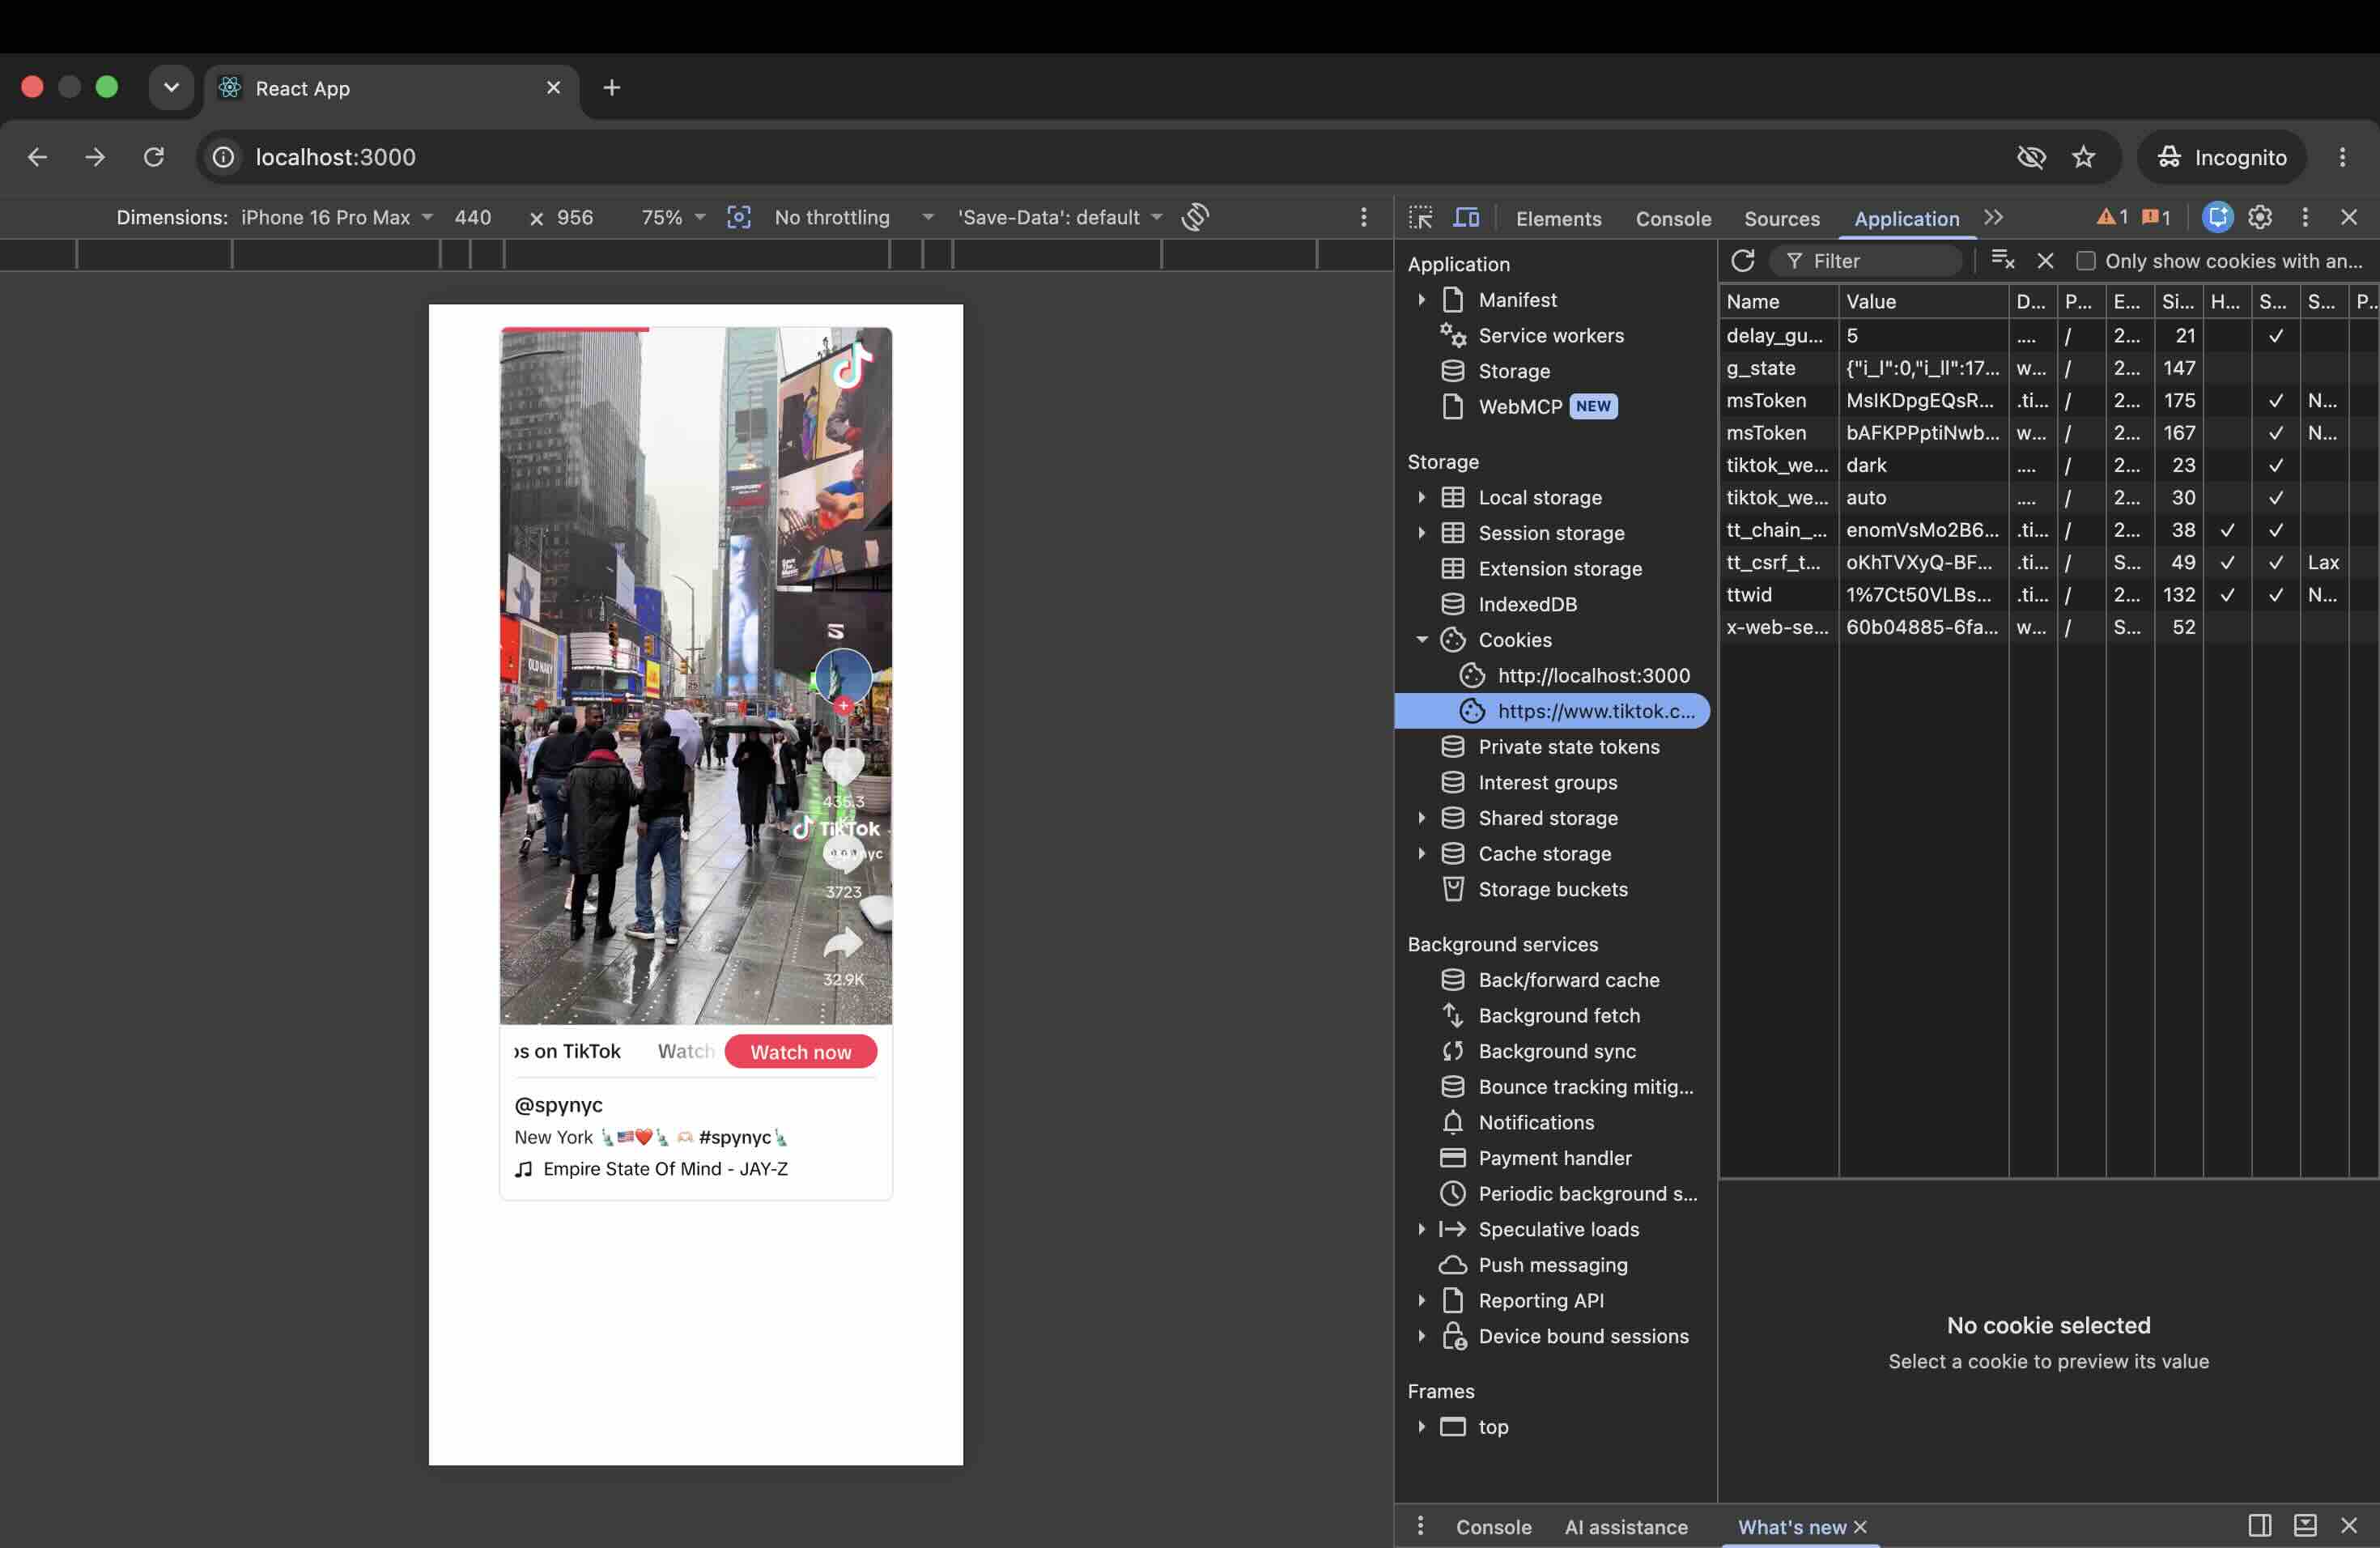Go forward in browser history

(x=95, y=157)
